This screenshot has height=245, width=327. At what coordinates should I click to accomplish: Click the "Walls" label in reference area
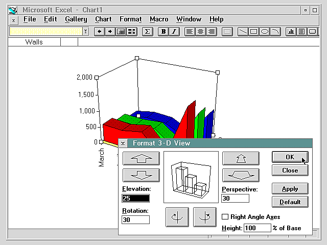pos(34,42)
